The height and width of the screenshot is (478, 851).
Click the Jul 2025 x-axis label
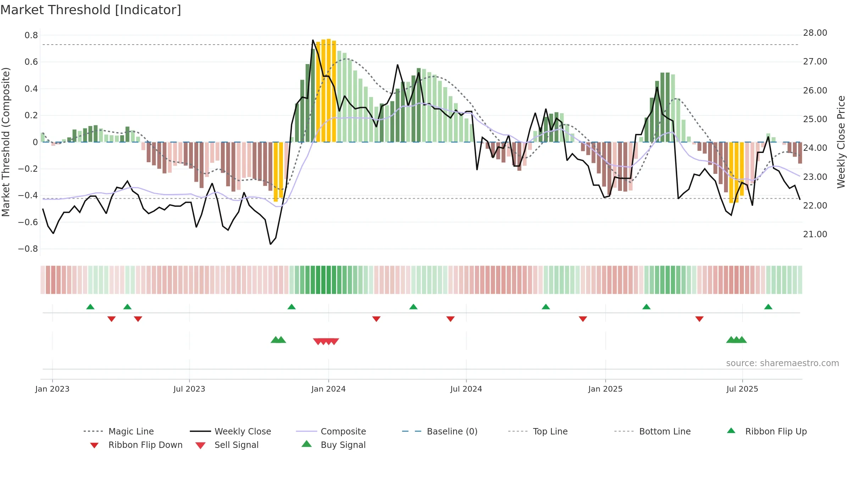tap(742, 389)
